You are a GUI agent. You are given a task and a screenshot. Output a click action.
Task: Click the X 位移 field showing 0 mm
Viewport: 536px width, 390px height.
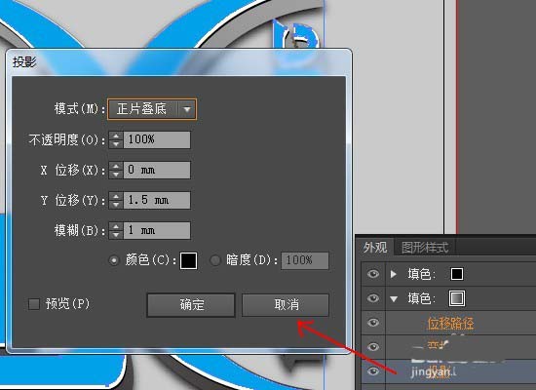click(x=157, y=170)
